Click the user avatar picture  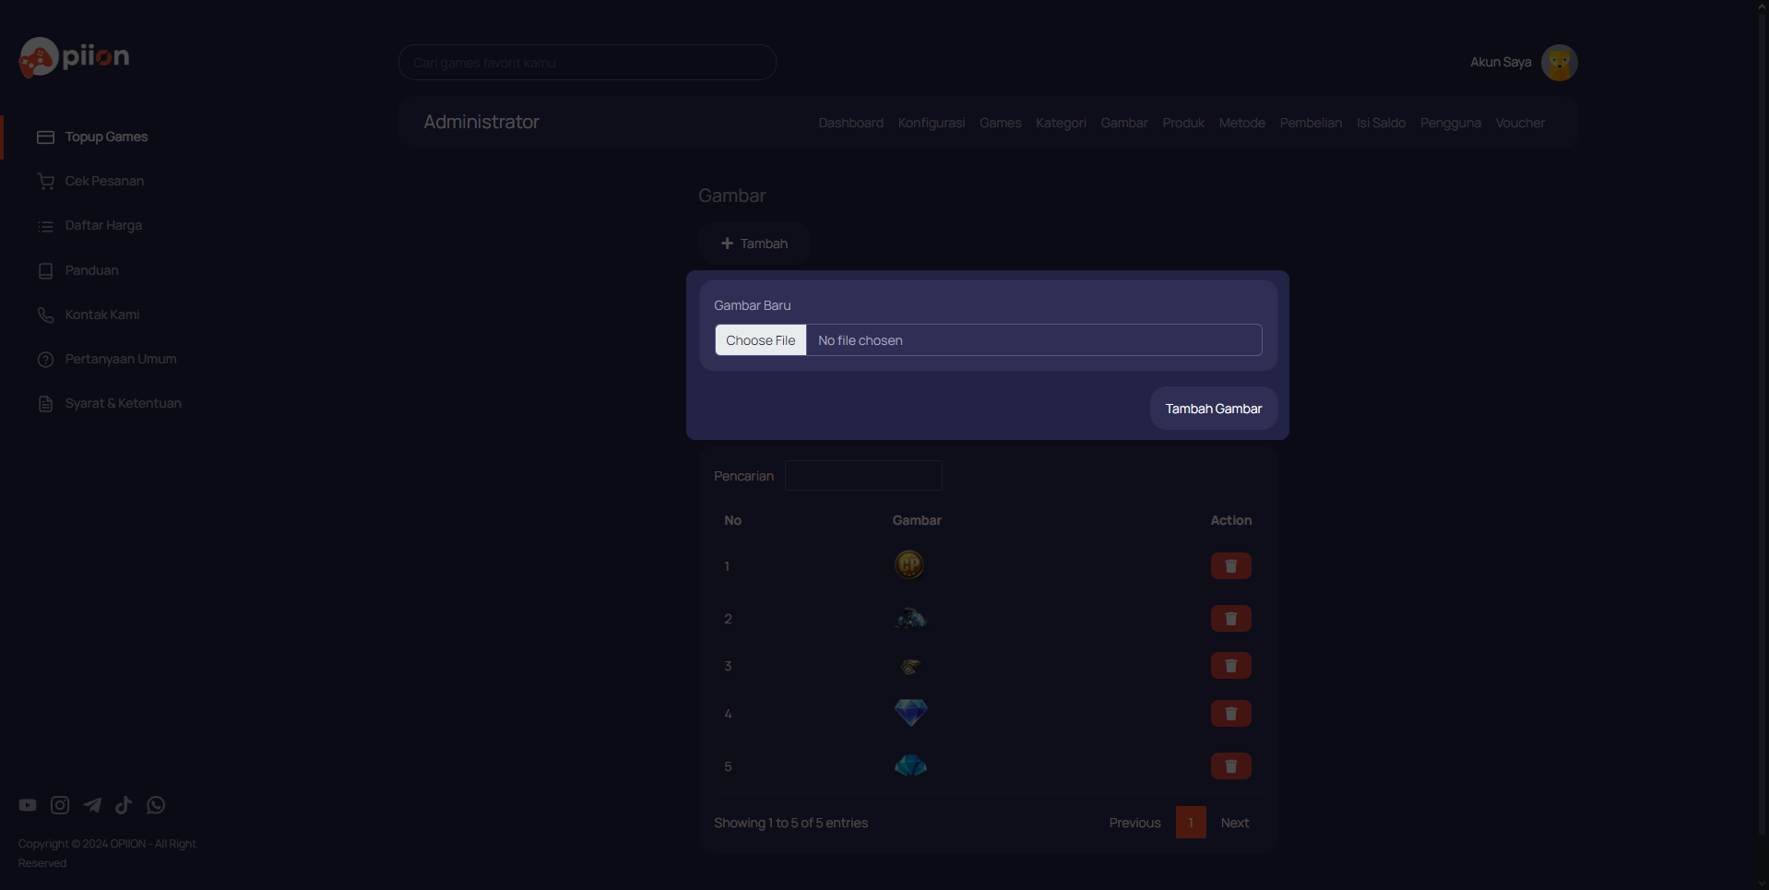(1559, 63)
